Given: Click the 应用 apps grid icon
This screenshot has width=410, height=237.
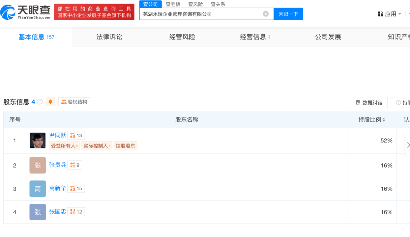Looking at the screenshot, I should [x=380, y=13].
